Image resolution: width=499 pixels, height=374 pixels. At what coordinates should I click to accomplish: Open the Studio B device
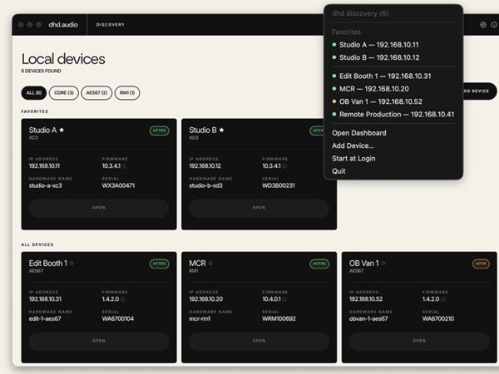pos(259,208)
